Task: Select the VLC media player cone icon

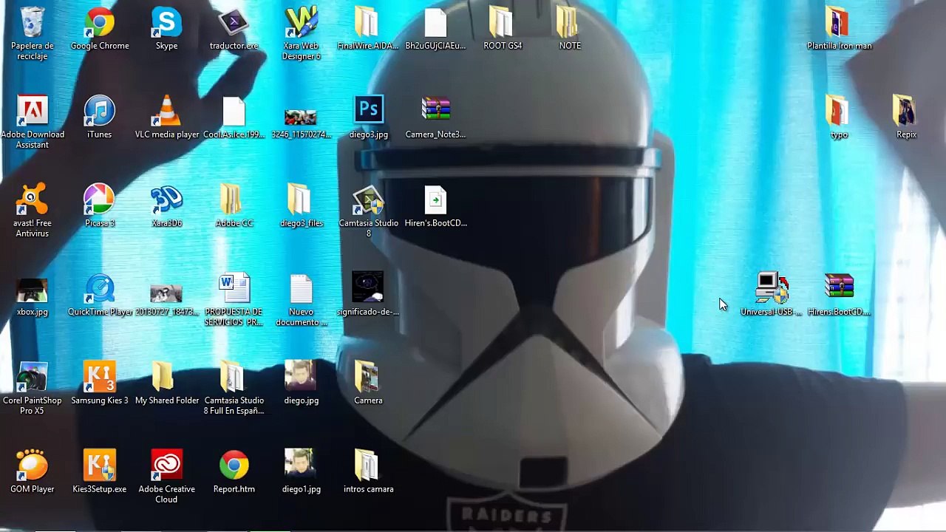Action: coord(166,111)
